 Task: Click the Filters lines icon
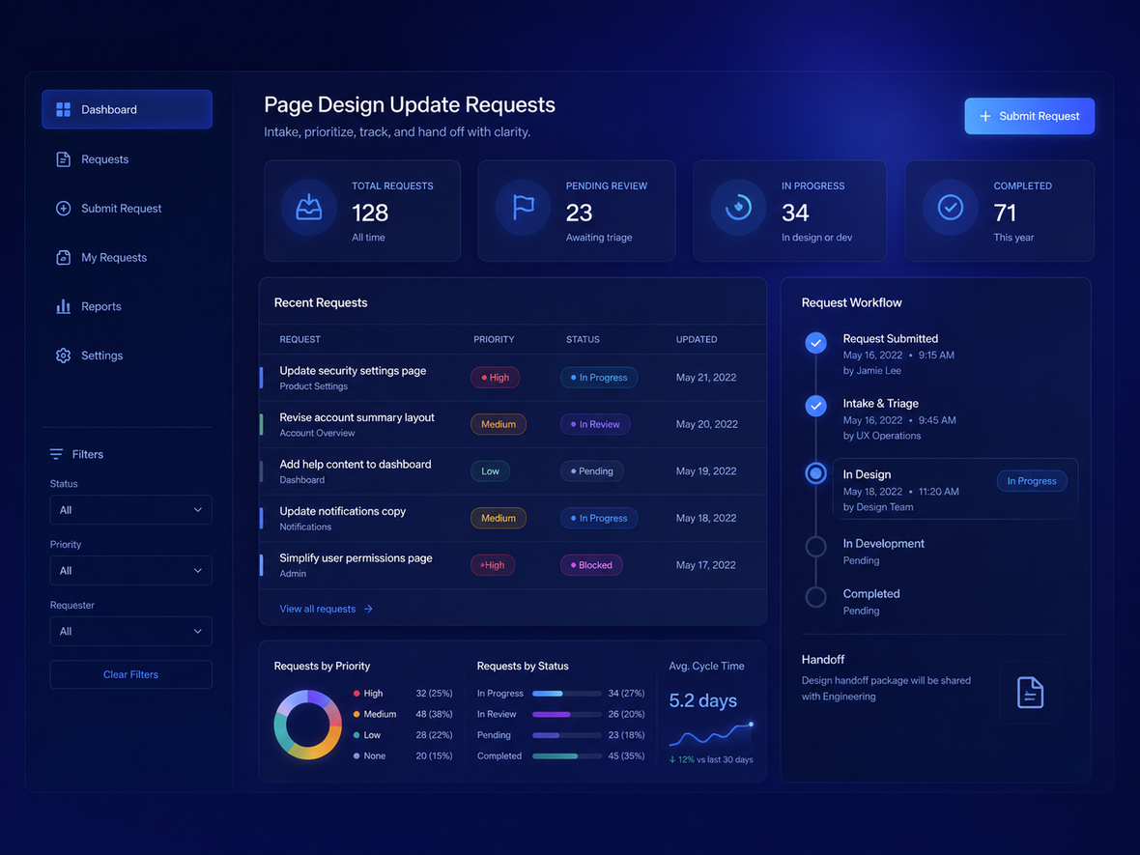(56, 454)
